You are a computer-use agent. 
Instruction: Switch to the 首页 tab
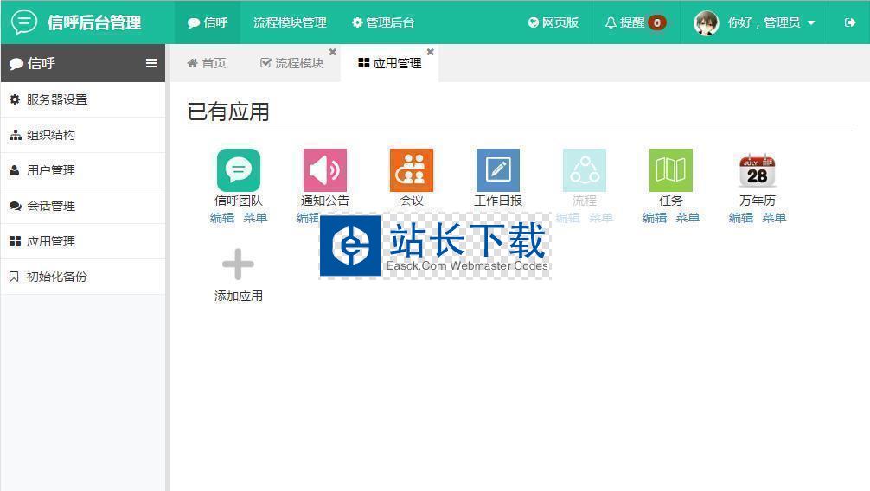point(207,63)
